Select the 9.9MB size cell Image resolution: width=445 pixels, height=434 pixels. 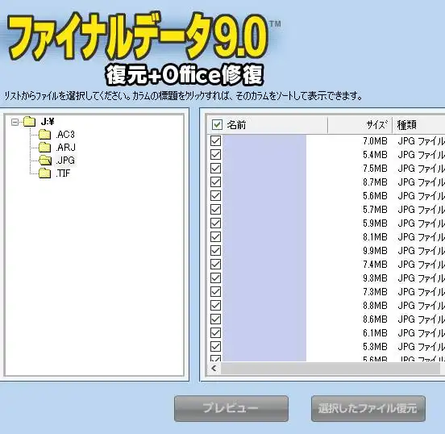375,251
